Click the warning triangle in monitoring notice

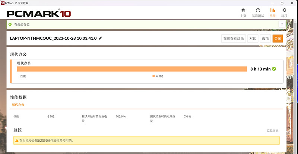[x=17, y=141]
